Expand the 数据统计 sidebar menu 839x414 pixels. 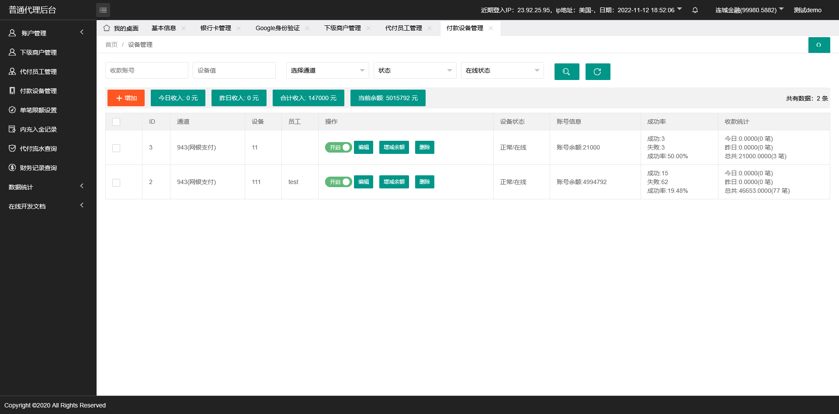pyautogui.click(x=46, y=187)
